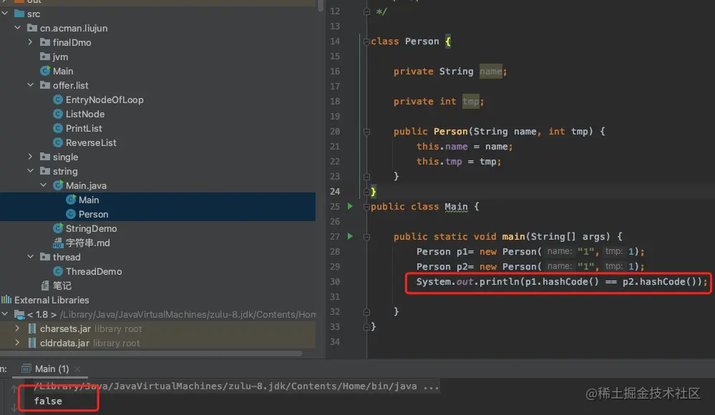Viewport: 715px width, 415px height.
Task: Run the Main class via gutter arrow
Action: tap(350, 206)
